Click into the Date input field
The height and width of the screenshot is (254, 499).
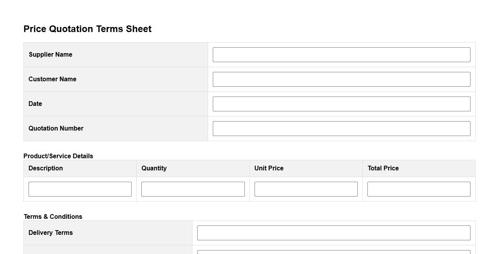pyautogui.click(x=341, y=104)
